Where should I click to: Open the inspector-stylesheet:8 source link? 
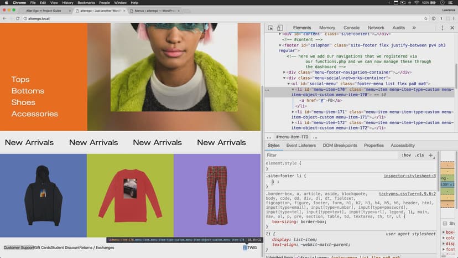pyautogui.click(x=409, y=176)
